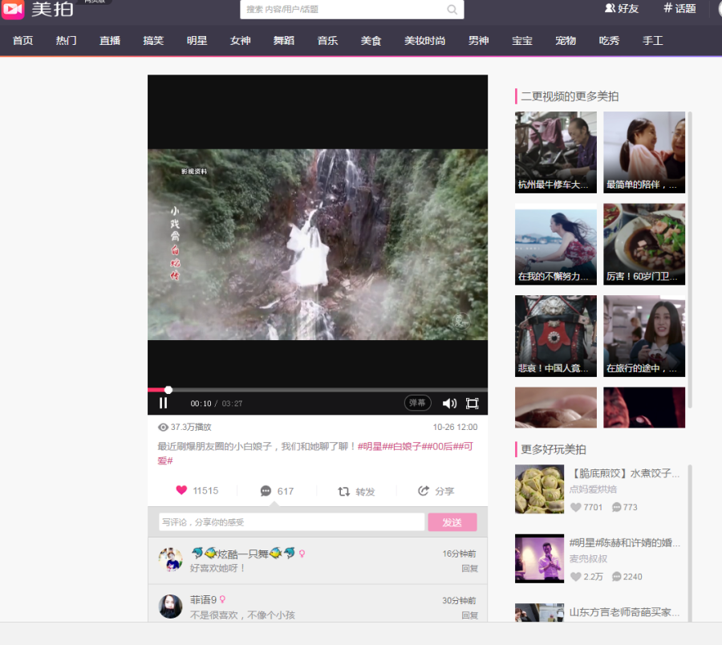Mute the video volume icon
The image size is (722, 645).
click(x=449, y=404)
